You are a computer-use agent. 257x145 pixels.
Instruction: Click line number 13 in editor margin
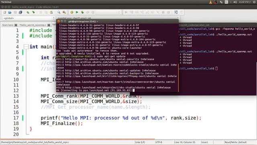(16, 96)
